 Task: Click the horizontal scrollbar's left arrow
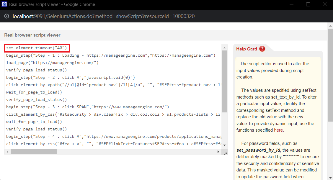pyautogui.click(x=8, y=152)
